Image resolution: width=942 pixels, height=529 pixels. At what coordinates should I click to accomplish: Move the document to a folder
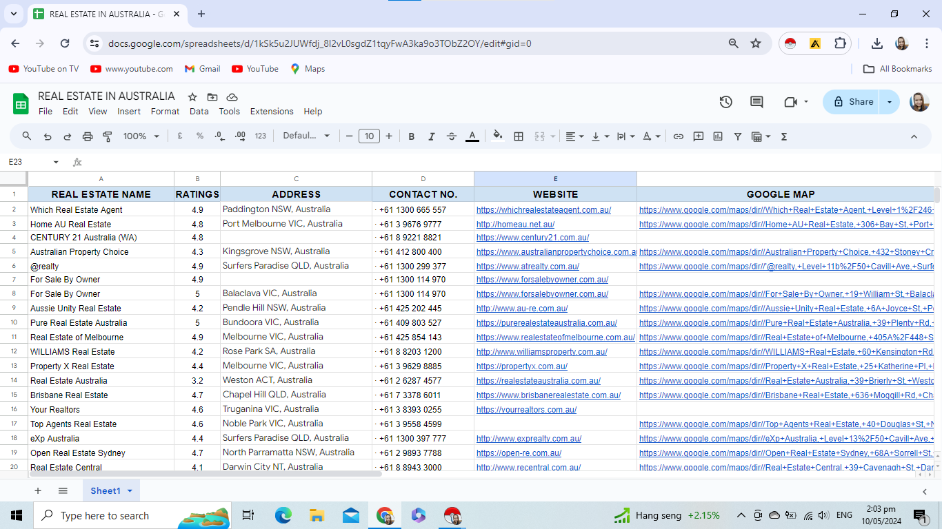pyautogui.click(x=212, y=97)
